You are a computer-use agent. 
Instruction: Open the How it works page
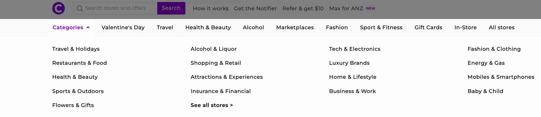210,8
